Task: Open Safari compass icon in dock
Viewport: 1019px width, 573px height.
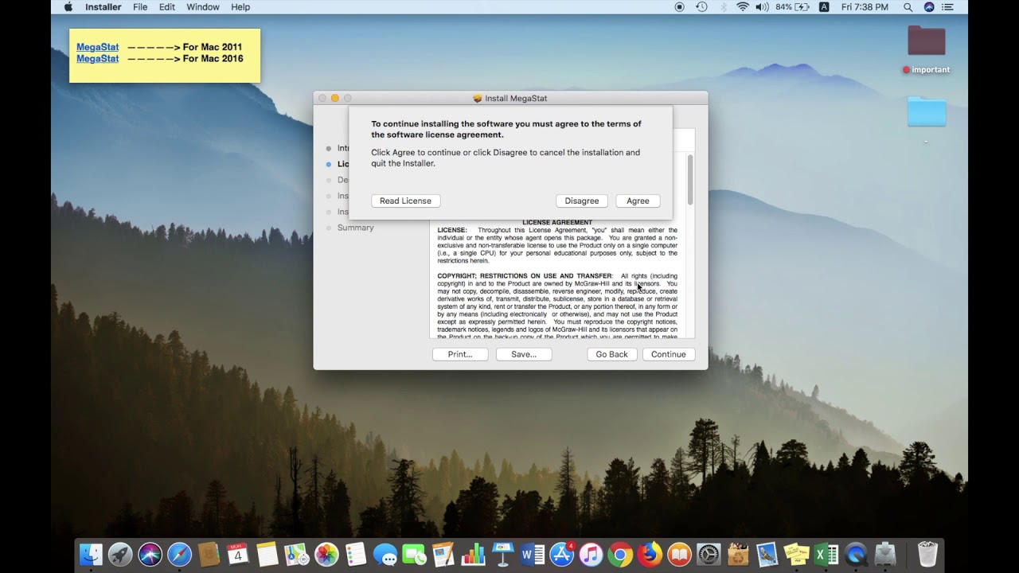Action: pyautogui.click(x=179, y=554)
